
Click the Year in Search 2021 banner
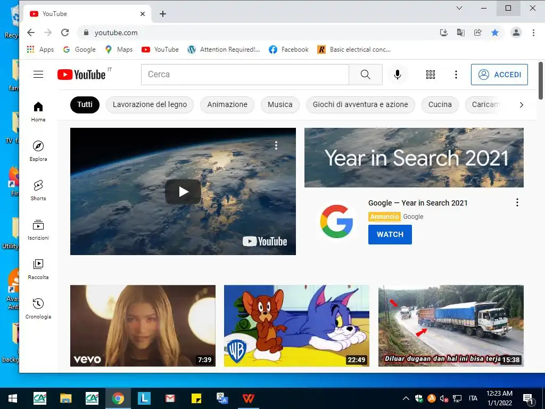coord(414,158)
